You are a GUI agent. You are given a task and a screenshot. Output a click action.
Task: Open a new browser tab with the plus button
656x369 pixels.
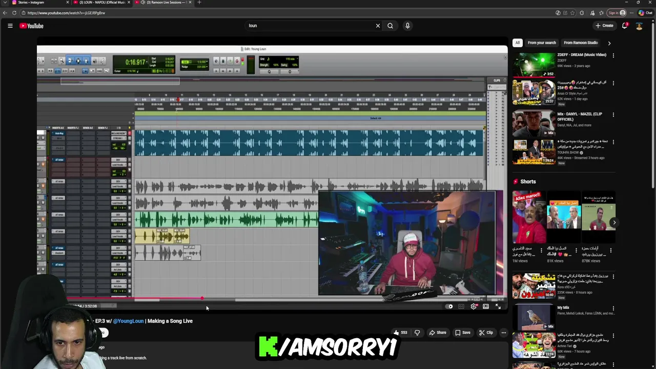pos(199,2)
